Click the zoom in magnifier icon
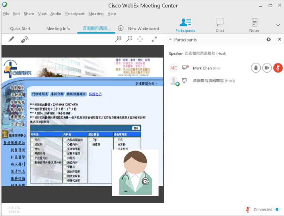 point(118,39)
